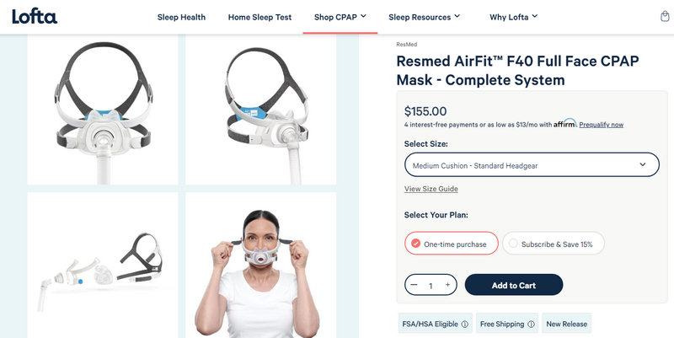Select the One-time purchase option
The width and height of the screenshot is (674, 338).
click(452, 244)
